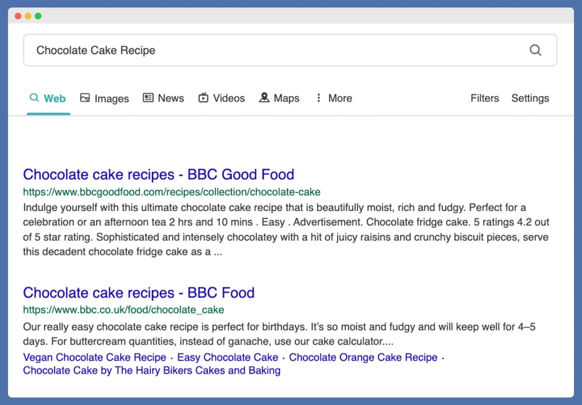Open the Easy Chocolate Cake sitelink
The width and height of the screenshot is (582, 405).
click(227, 357)
